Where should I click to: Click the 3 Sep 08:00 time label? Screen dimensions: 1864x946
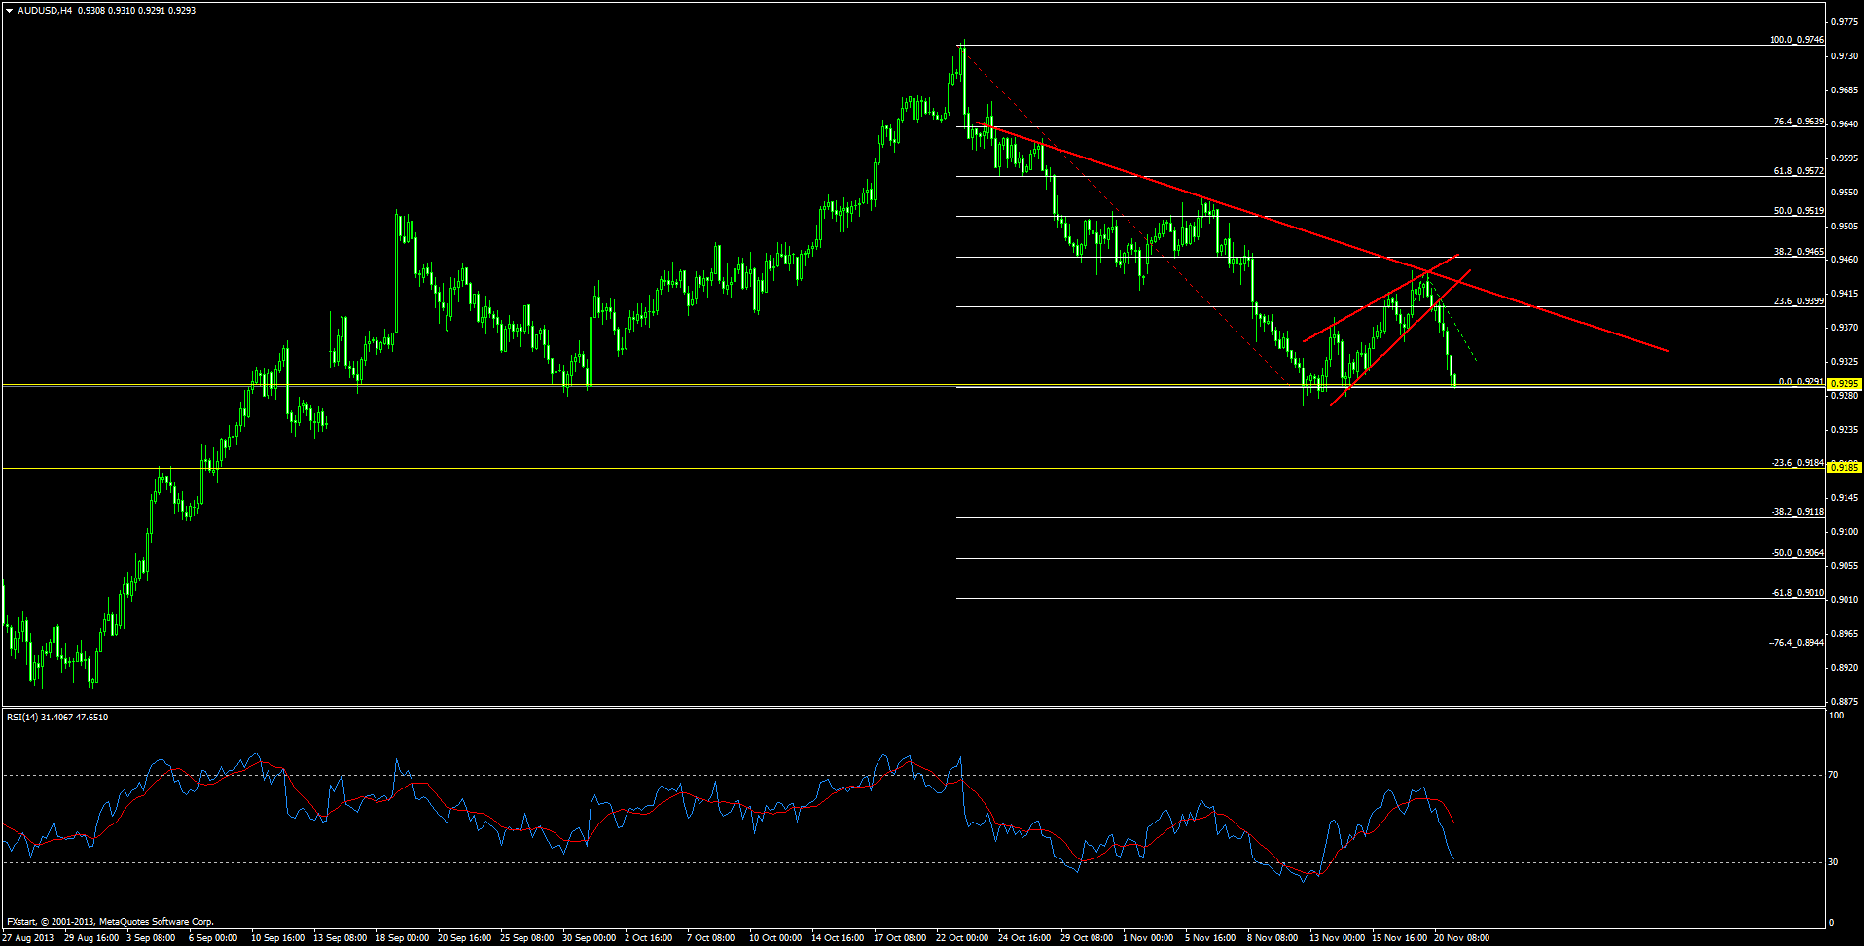151,938
